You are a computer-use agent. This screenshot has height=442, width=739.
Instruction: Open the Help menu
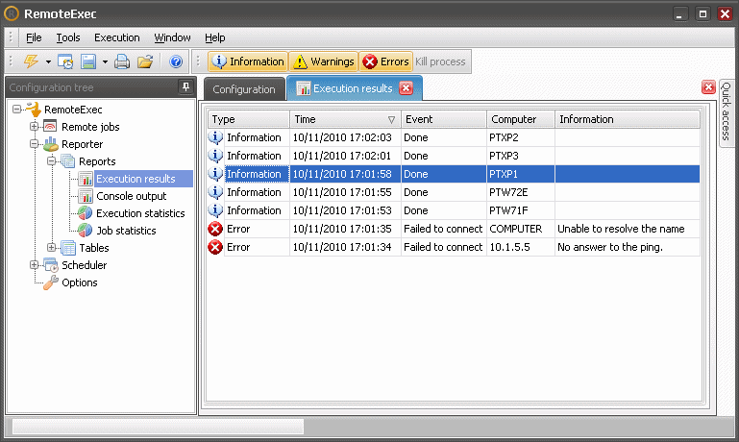215,37
